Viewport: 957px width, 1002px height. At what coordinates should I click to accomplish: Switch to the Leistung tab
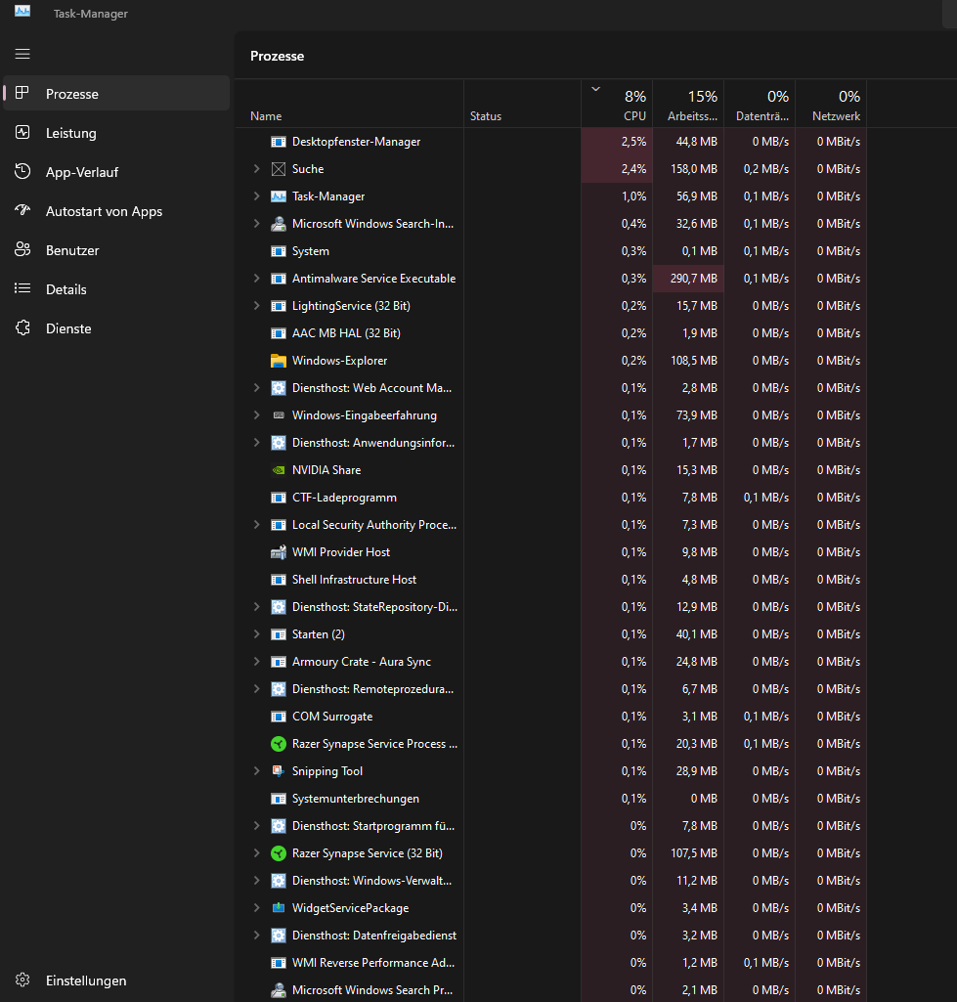116,133
